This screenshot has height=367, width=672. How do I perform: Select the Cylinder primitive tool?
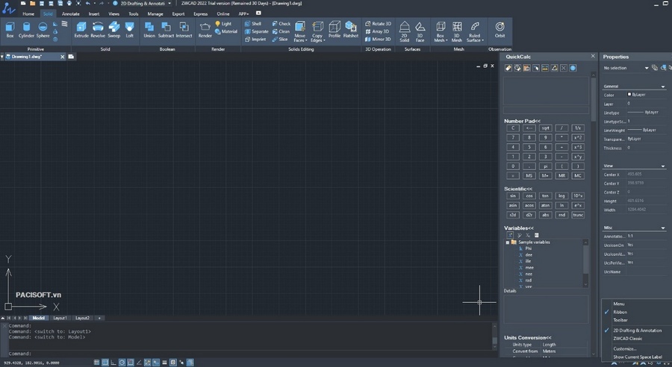tap(26, 30)
